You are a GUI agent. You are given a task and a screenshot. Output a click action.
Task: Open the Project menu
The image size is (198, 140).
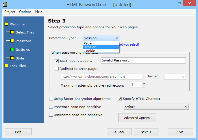point(10,12)
